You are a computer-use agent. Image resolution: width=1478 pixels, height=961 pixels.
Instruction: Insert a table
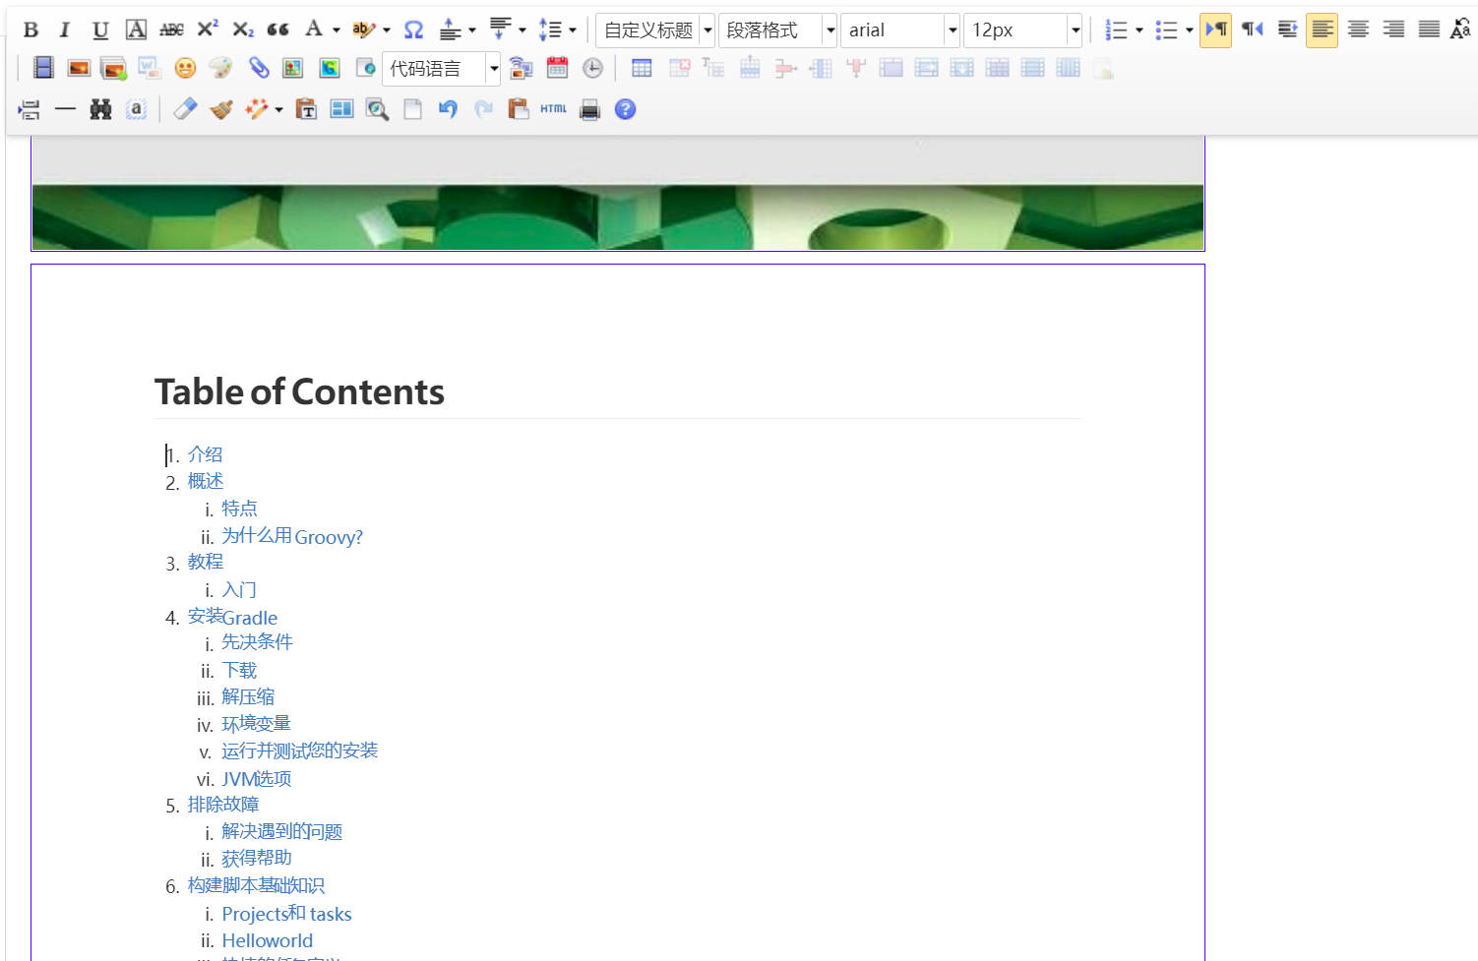point(642,68)
